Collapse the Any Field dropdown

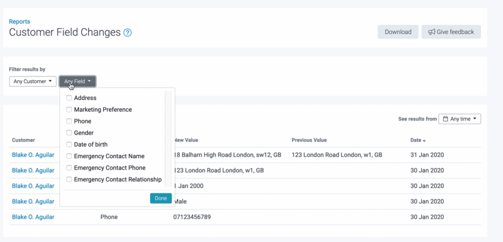pyautogui.click(x=77, y=81)
